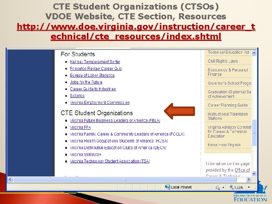Expand the security status dropdown arrow
Image resolution: width=272 pixels, height=204 pixels.
223,187
